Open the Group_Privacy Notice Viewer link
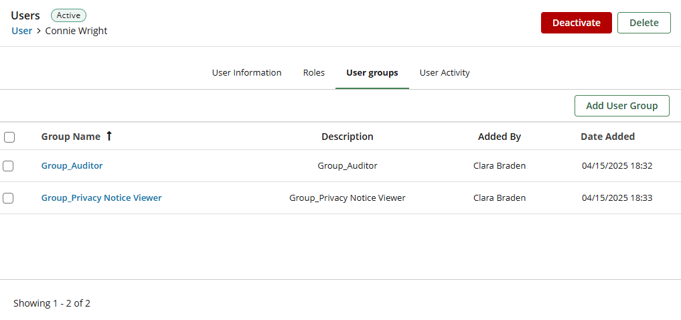This screenshot has height=320, width=681. tap(102, 197)
